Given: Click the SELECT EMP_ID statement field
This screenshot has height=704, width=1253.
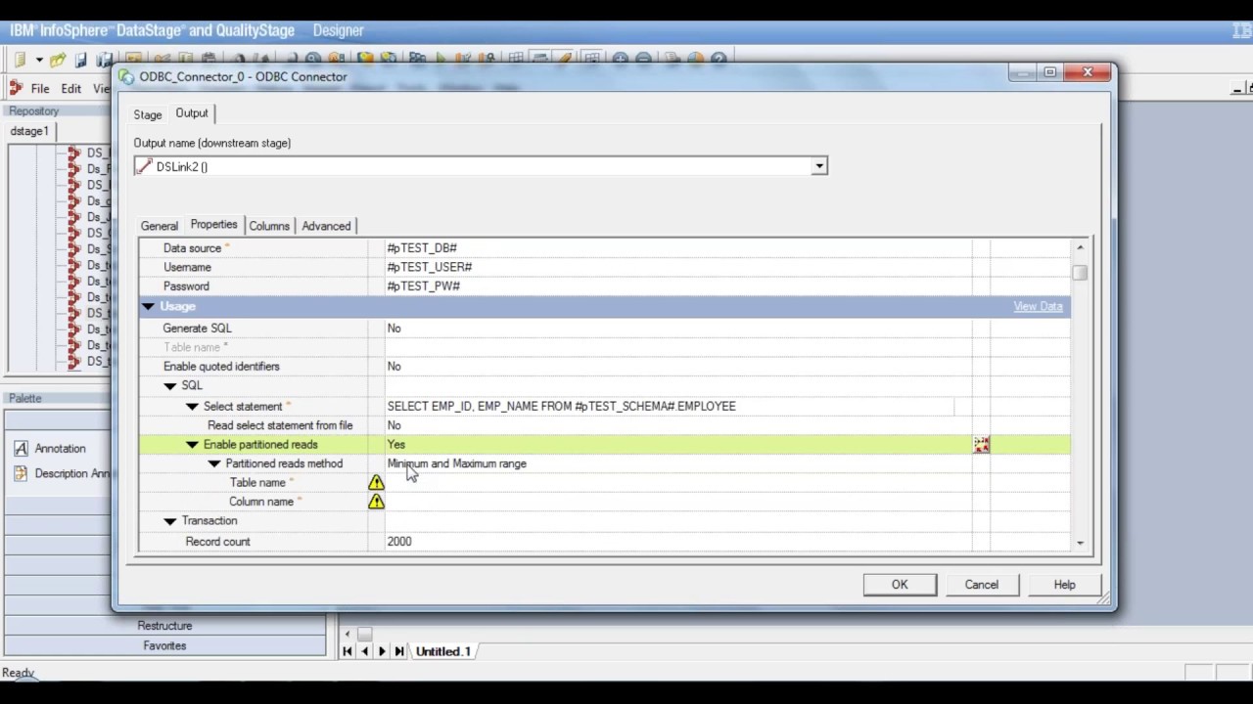Looking at the screenshot, I should [670, 406].
